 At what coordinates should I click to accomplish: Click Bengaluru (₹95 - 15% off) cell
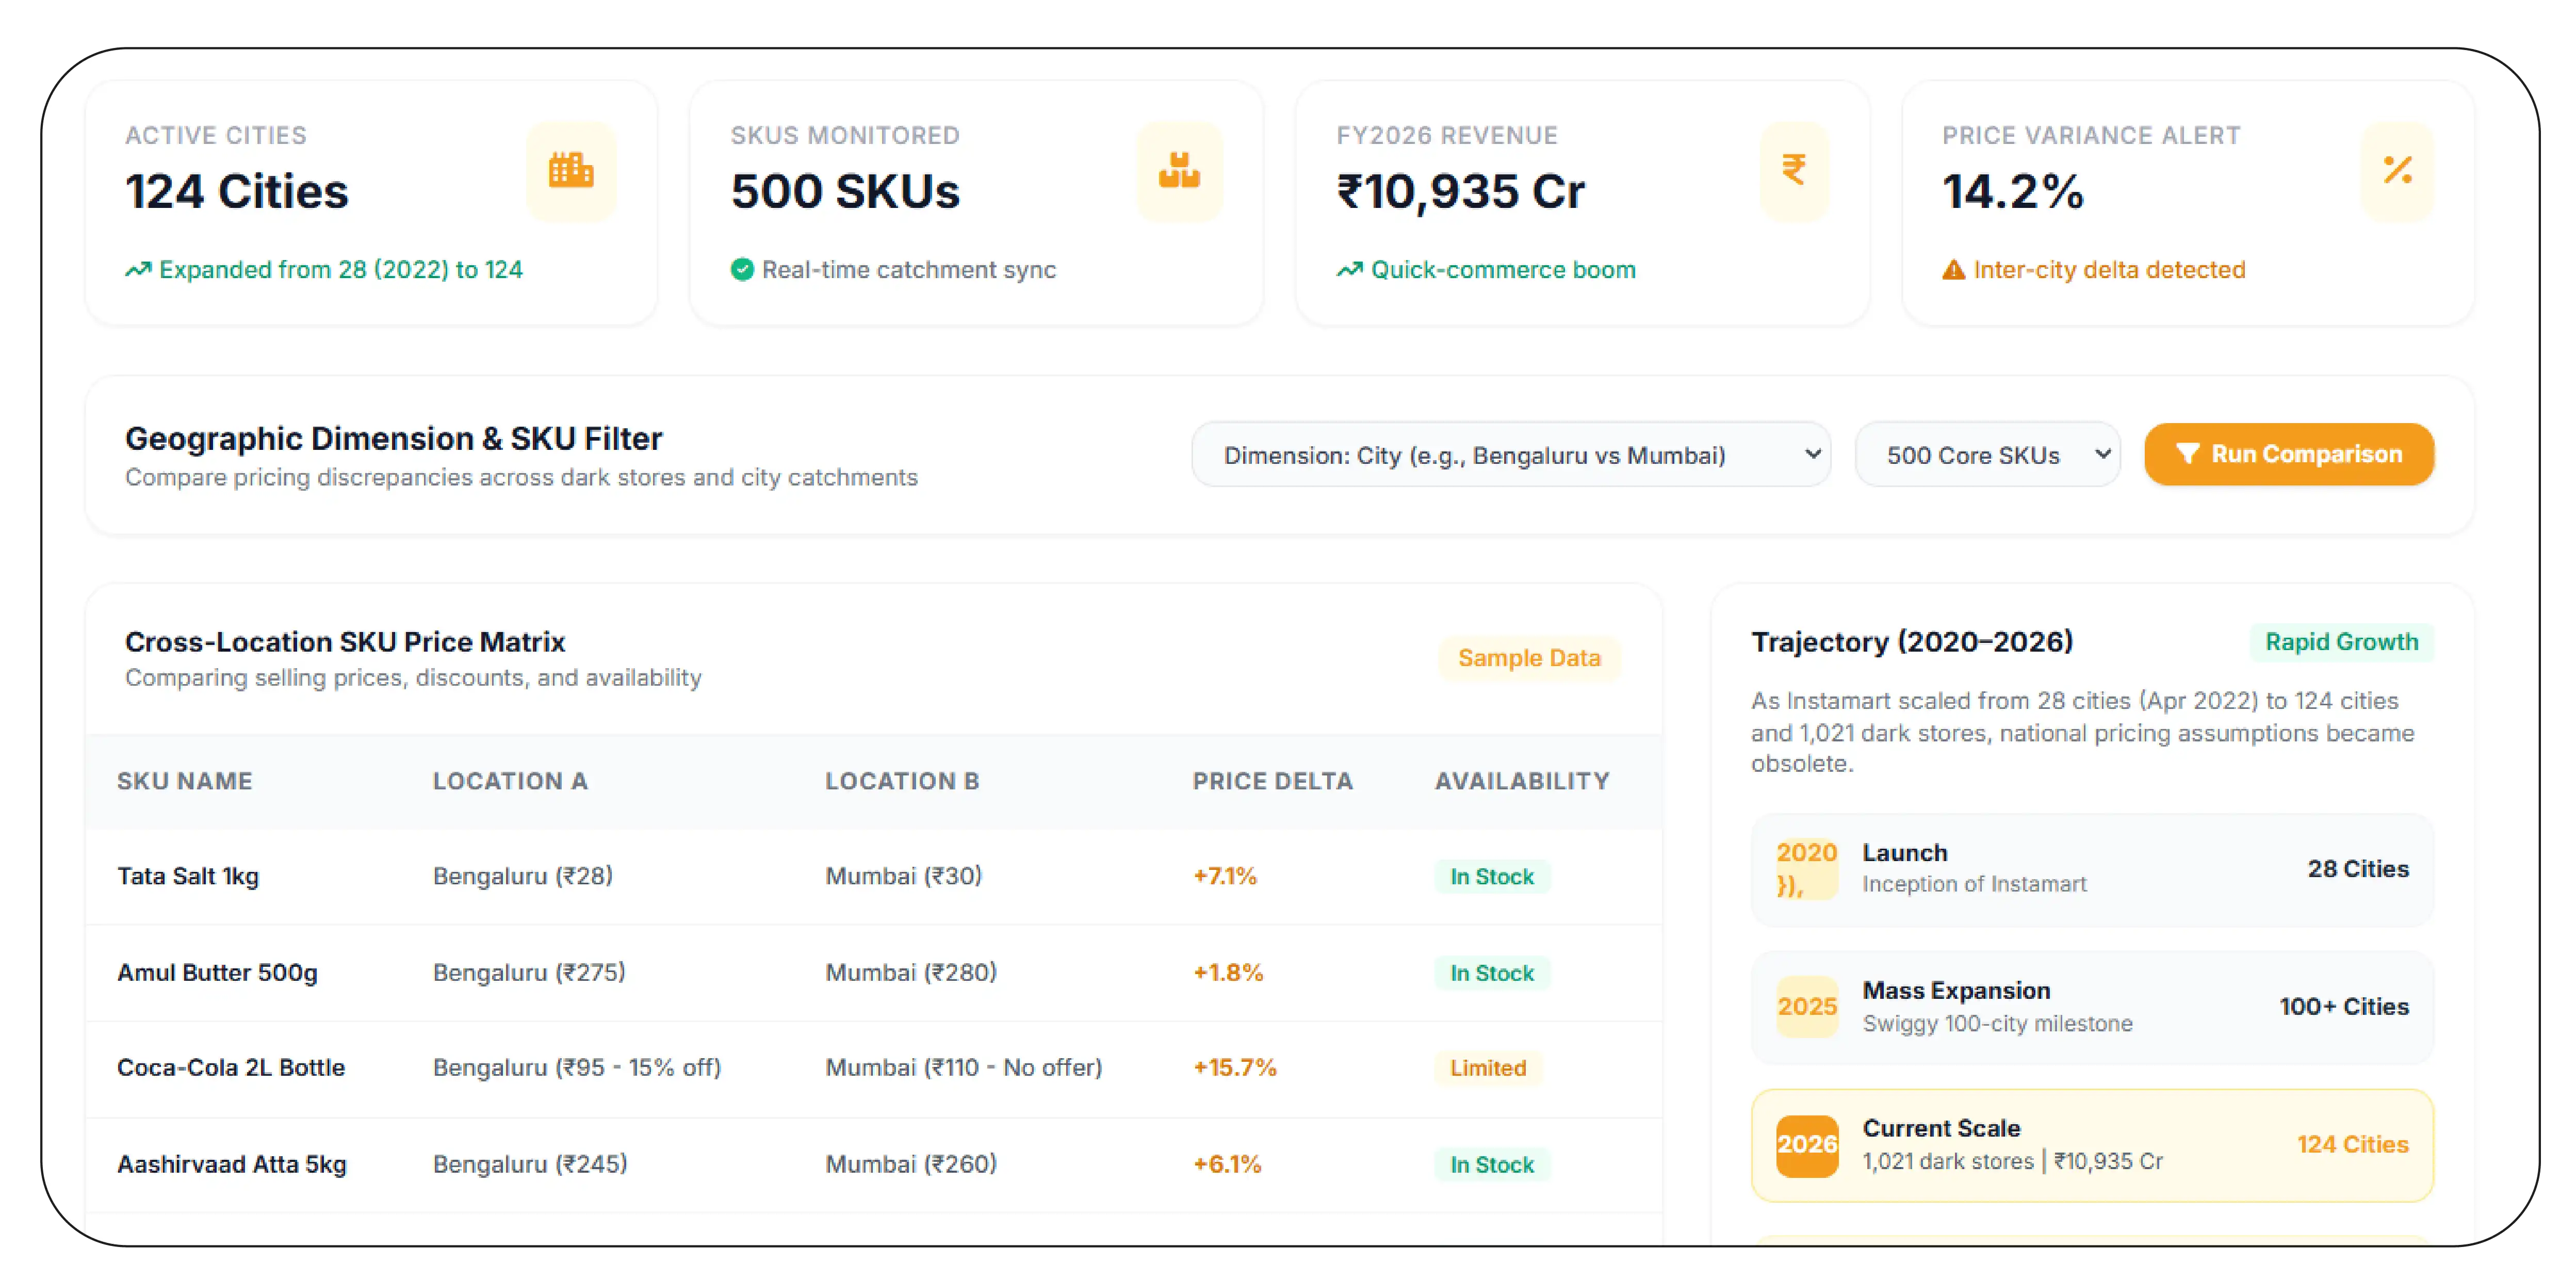(x=577, y=1068)
